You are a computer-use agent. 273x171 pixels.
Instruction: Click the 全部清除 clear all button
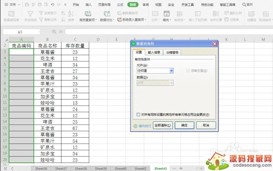(x=163, y=125)
